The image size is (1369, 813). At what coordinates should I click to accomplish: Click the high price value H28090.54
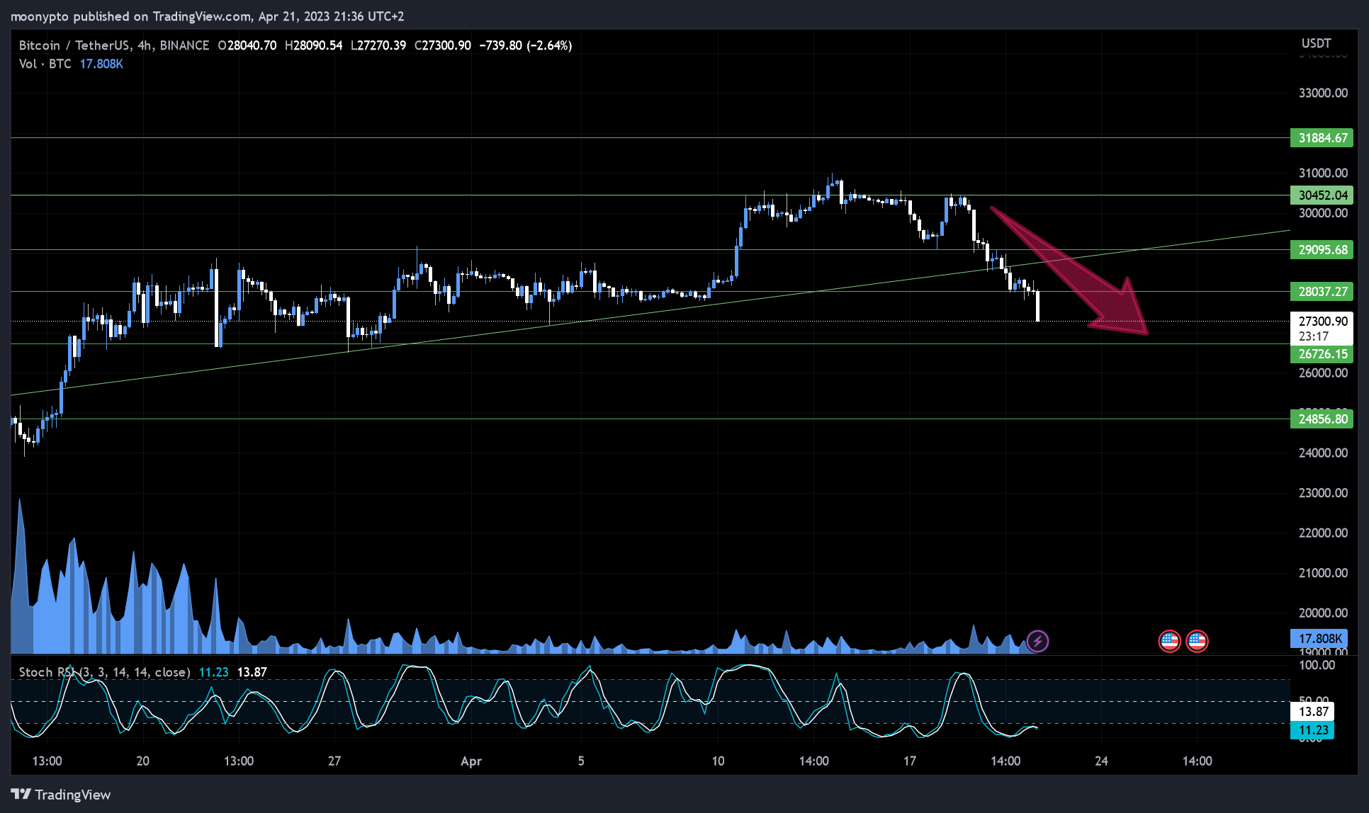(x=313, y=45)
